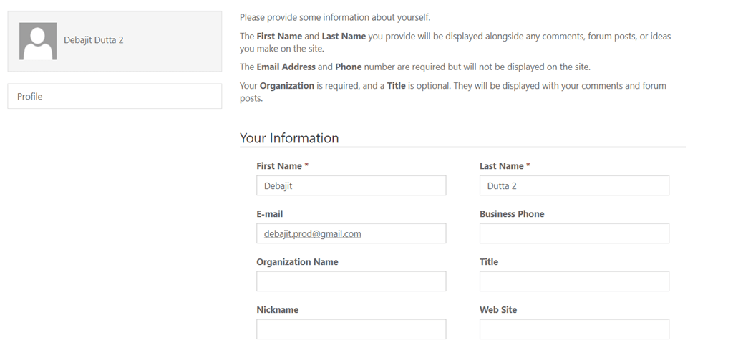This screenshot has width=733, height=348.
Task: Click the empty Business Phone field
Action: (x=574, y=233)
